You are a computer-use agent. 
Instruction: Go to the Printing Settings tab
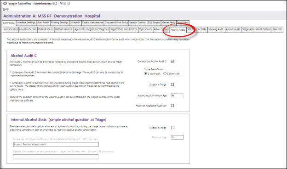point(60,23)
